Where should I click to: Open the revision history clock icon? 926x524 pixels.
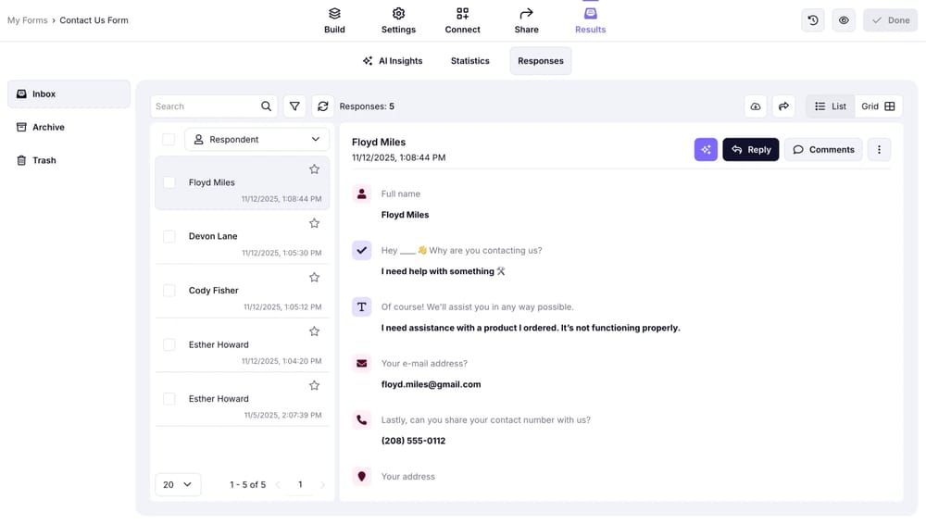tap(813, 20)
